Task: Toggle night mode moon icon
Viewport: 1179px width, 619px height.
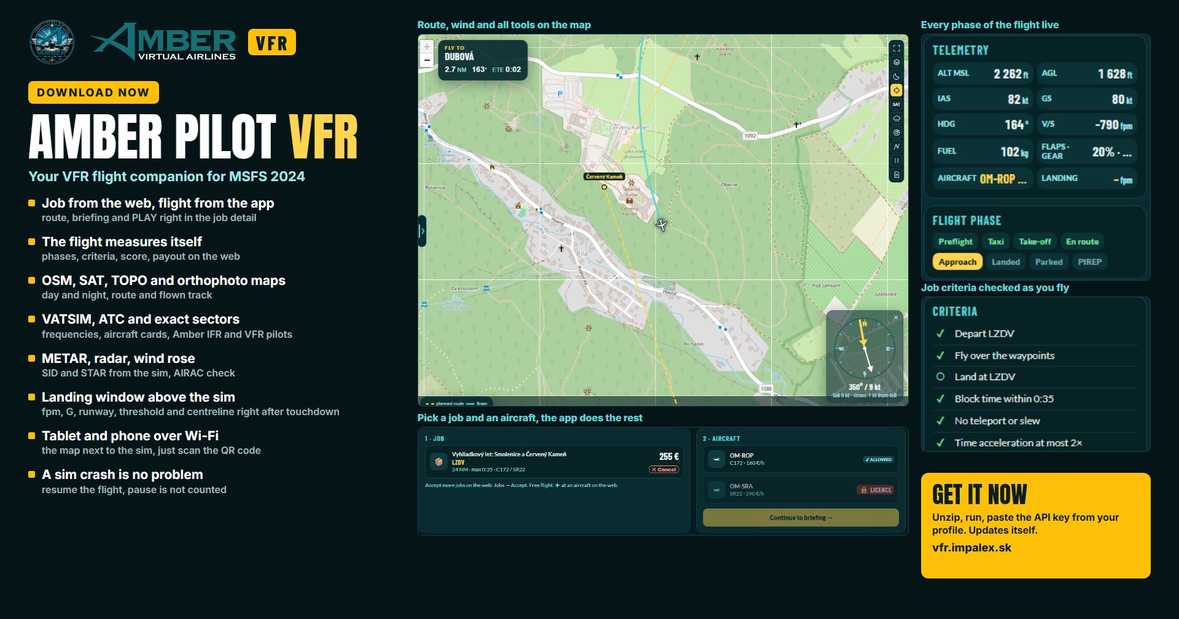Action: tap(897, 76)
